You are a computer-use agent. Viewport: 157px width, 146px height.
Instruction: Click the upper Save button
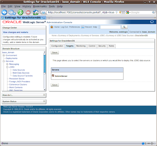pos(55,52)
